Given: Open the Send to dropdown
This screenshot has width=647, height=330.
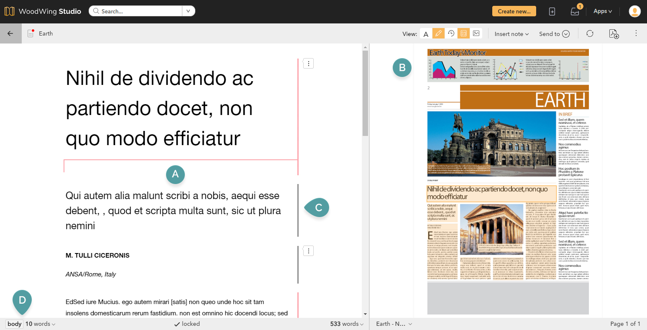Looking at the screenshot, I should tap(555, 34).
